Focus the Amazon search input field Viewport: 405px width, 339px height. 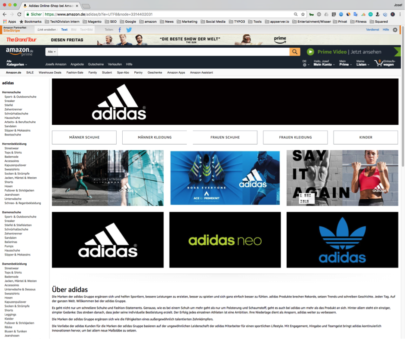173,52
